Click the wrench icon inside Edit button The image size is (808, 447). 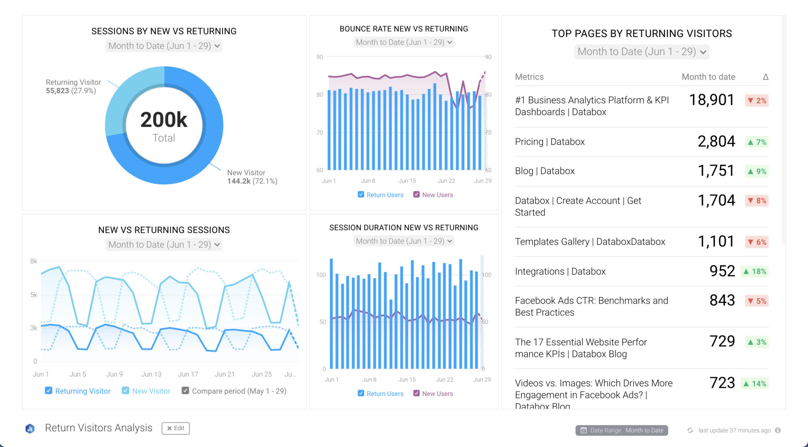click(x=169, y=428)
